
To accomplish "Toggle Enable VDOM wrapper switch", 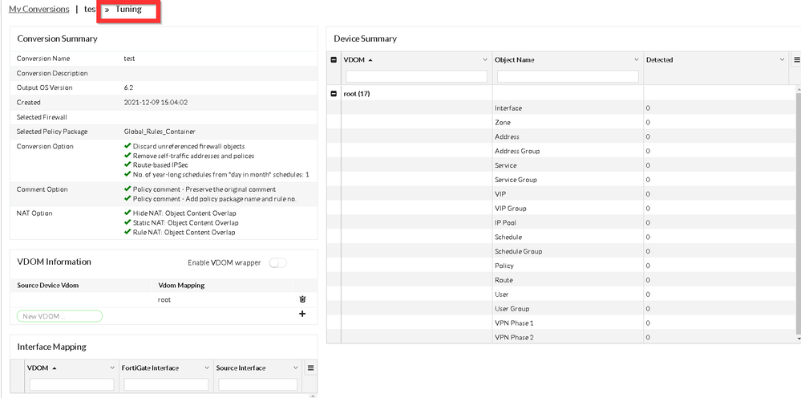I will (x=278, y=263).
